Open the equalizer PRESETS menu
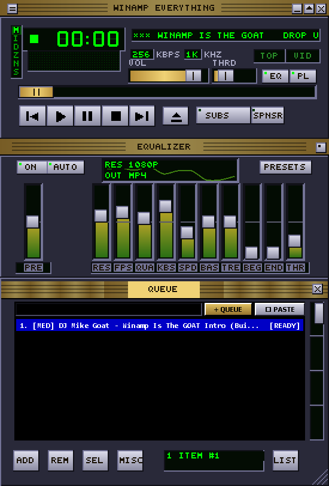The image size is (329, 486). pos(285,167)
